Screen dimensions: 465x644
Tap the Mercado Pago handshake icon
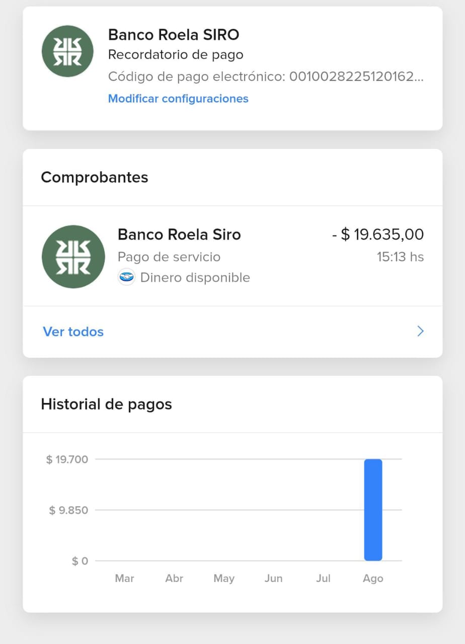coord(126,277)
